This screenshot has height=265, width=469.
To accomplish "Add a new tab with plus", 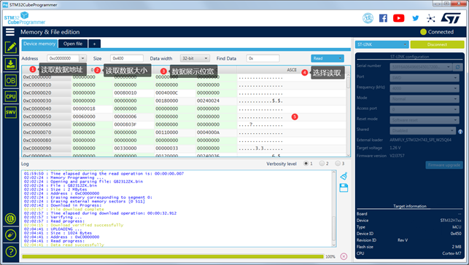I will coord(94,44).
